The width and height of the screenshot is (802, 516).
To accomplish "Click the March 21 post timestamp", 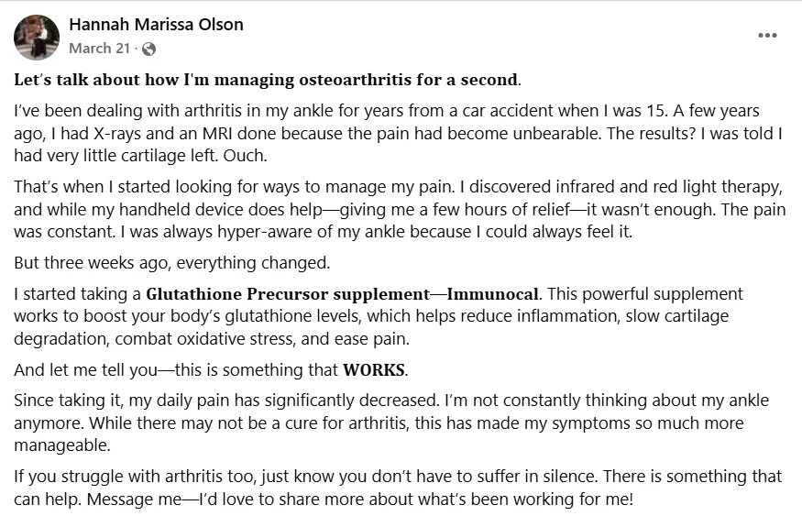I will 99,49.
